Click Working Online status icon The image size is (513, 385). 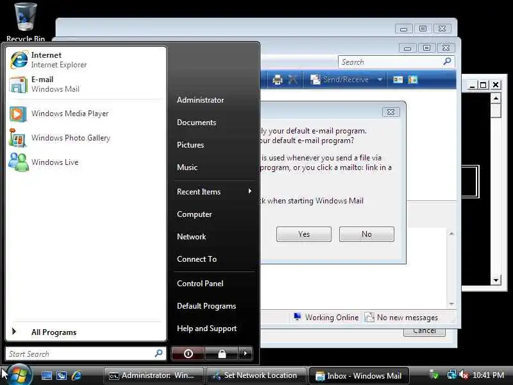(298, 317)
